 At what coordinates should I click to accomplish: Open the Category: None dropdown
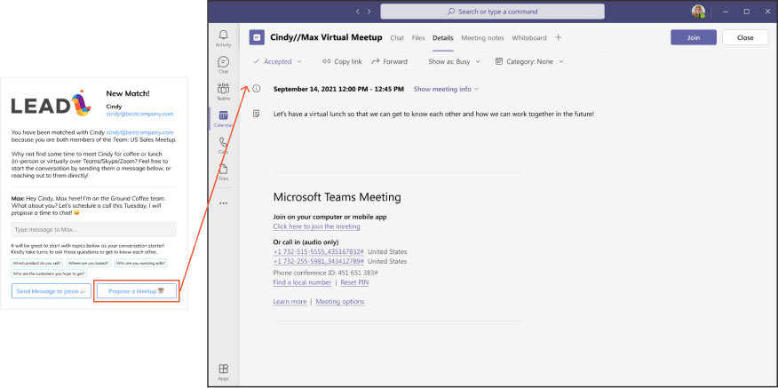click(534, 61)
